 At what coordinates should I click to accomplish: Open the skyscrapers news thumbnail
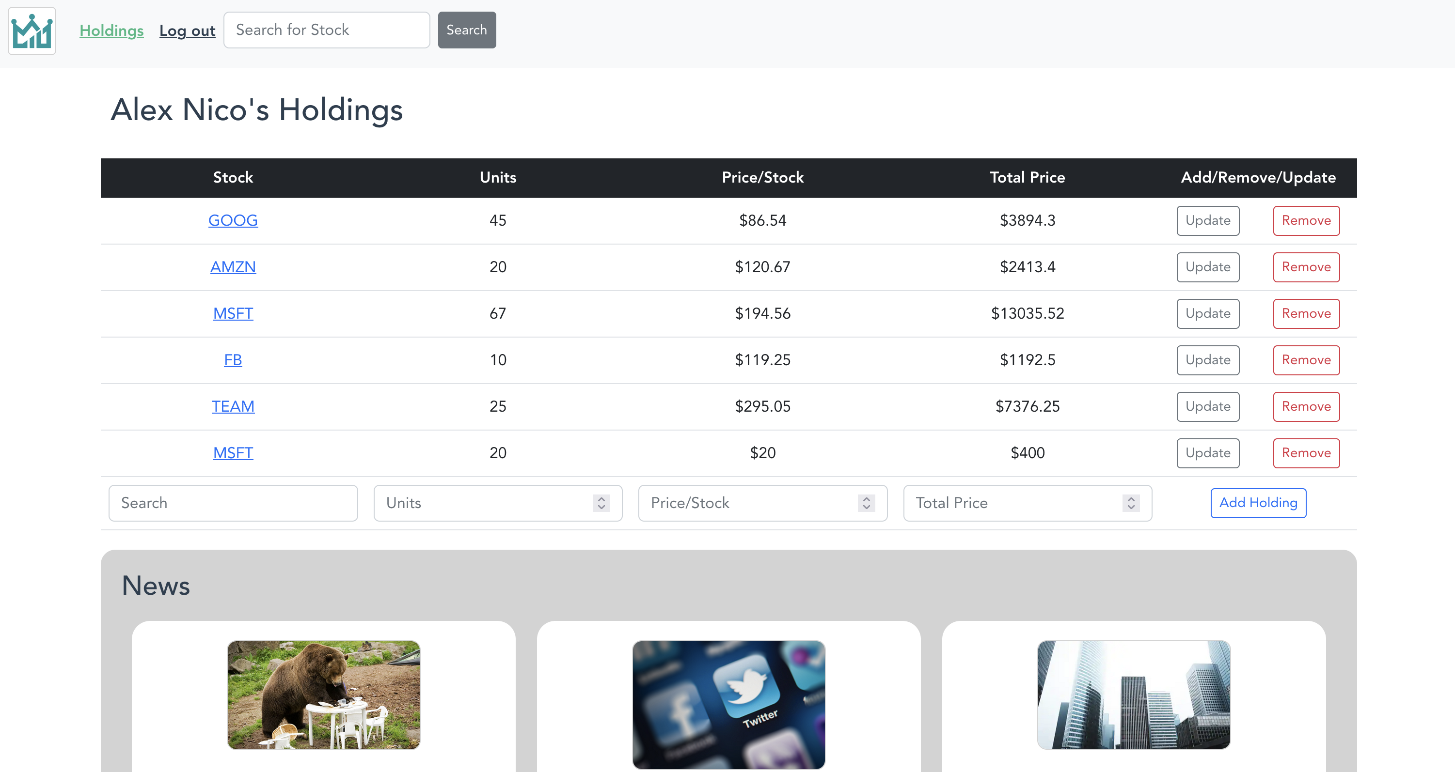pos(1134,695)
